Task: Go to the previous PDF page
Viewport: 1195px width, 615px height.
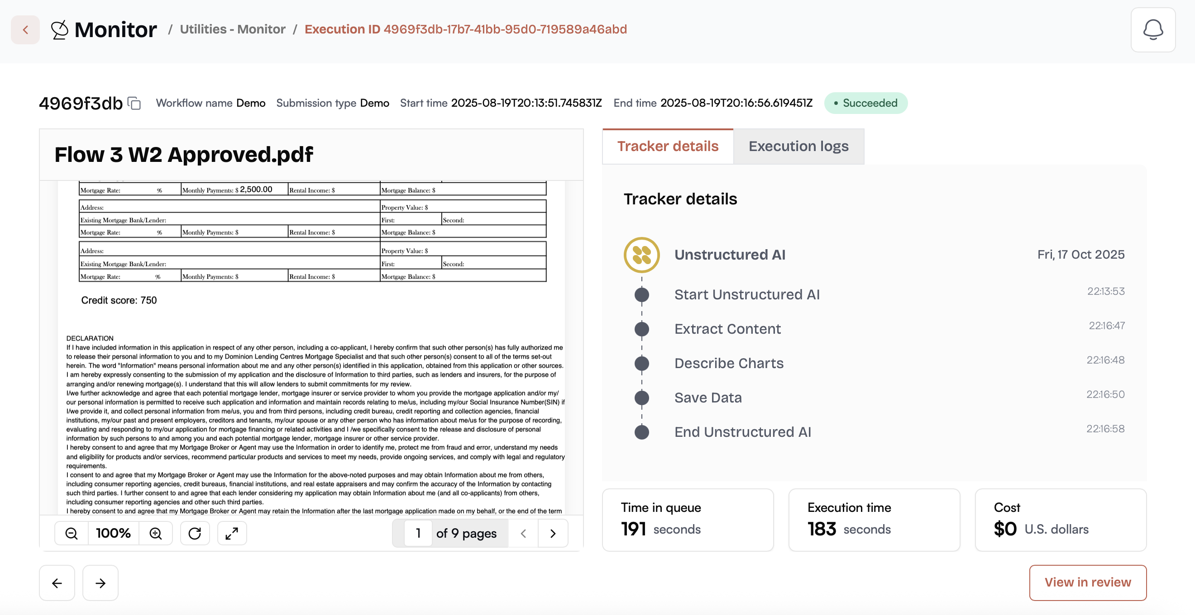Action: [523, 534]
